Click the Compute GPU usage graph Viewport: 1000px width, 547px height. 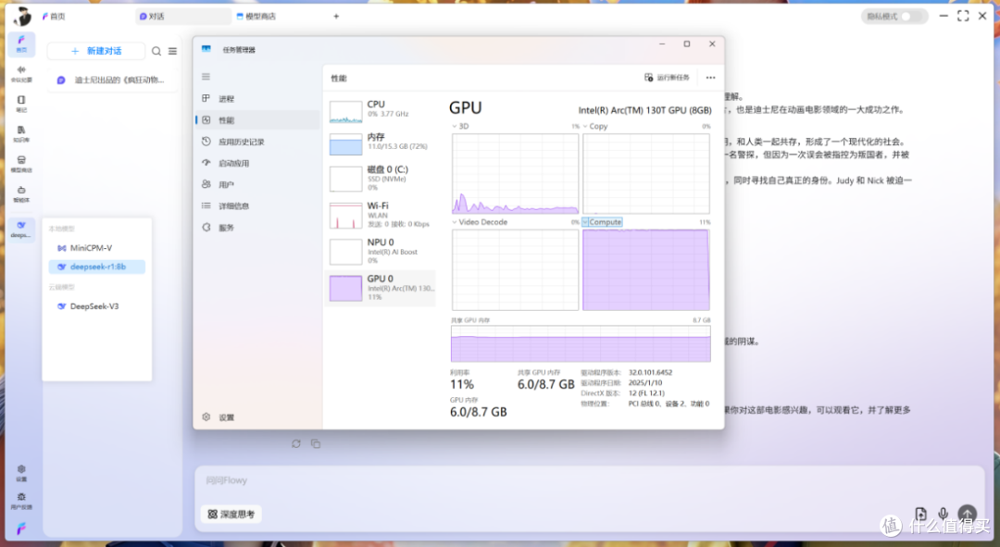[x=646, y=269]
